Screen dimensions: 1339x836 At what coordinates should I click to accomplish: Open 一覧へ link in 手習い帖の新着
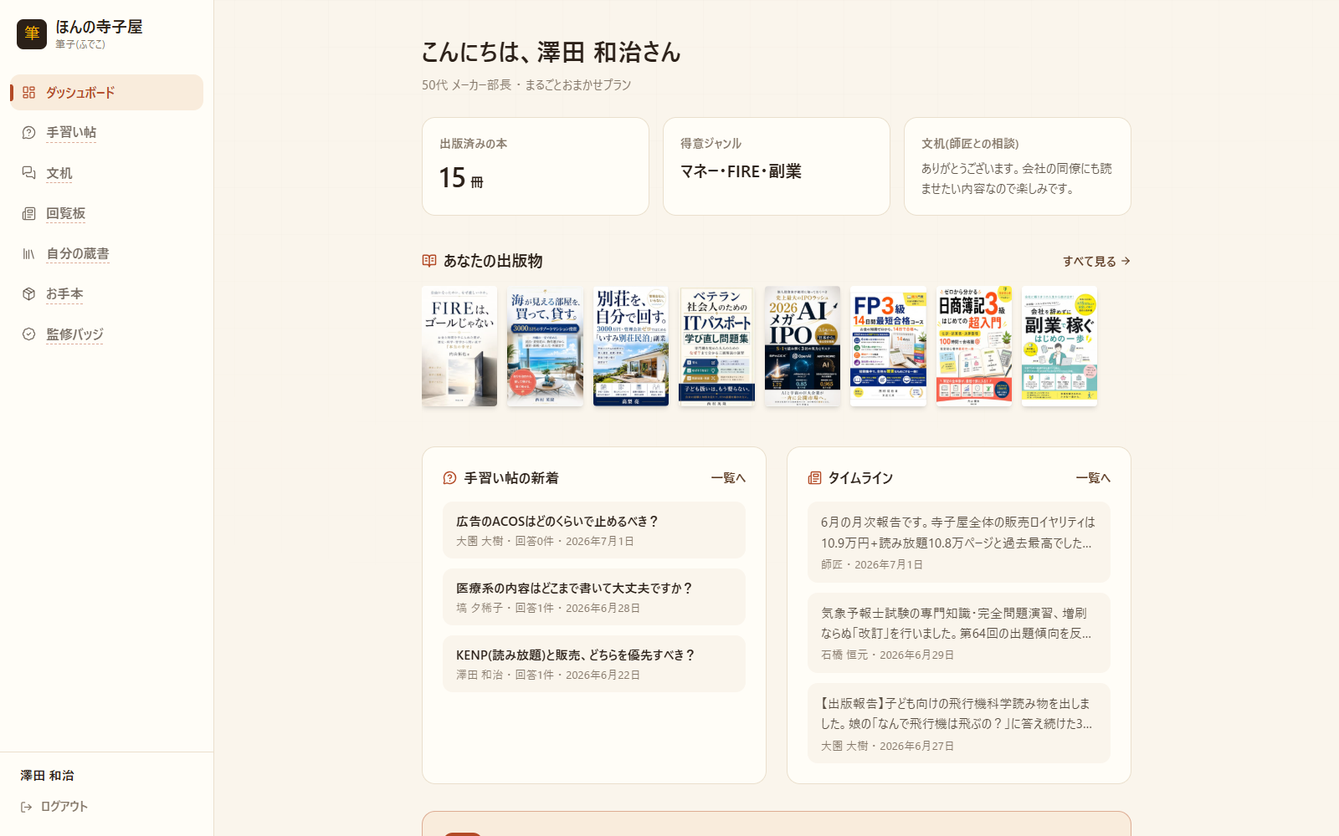(x=728, y=478)
